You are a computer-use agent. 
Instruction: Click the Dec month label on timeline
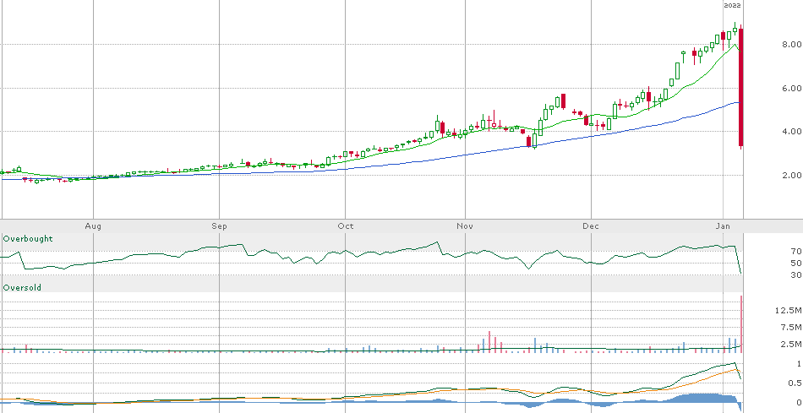pos(591,226)
